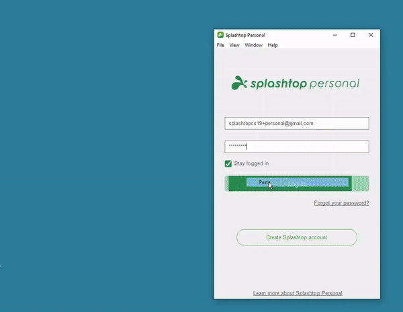Viewport: 403px width, 312px height.
Task: Toggle the Stay logged in checkbox
Action: pos(228,163)
